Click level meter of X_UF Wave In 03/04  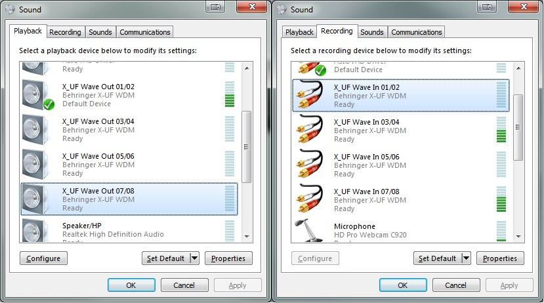pyautogui.click(x=501, y=129)
